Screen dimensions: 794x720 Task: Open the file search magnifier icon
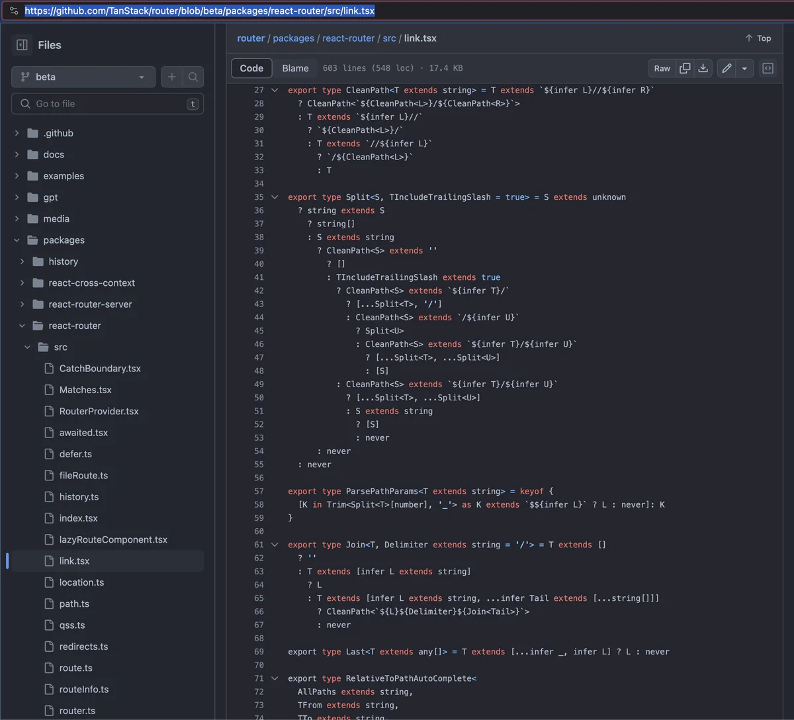[x=193, y=77]
